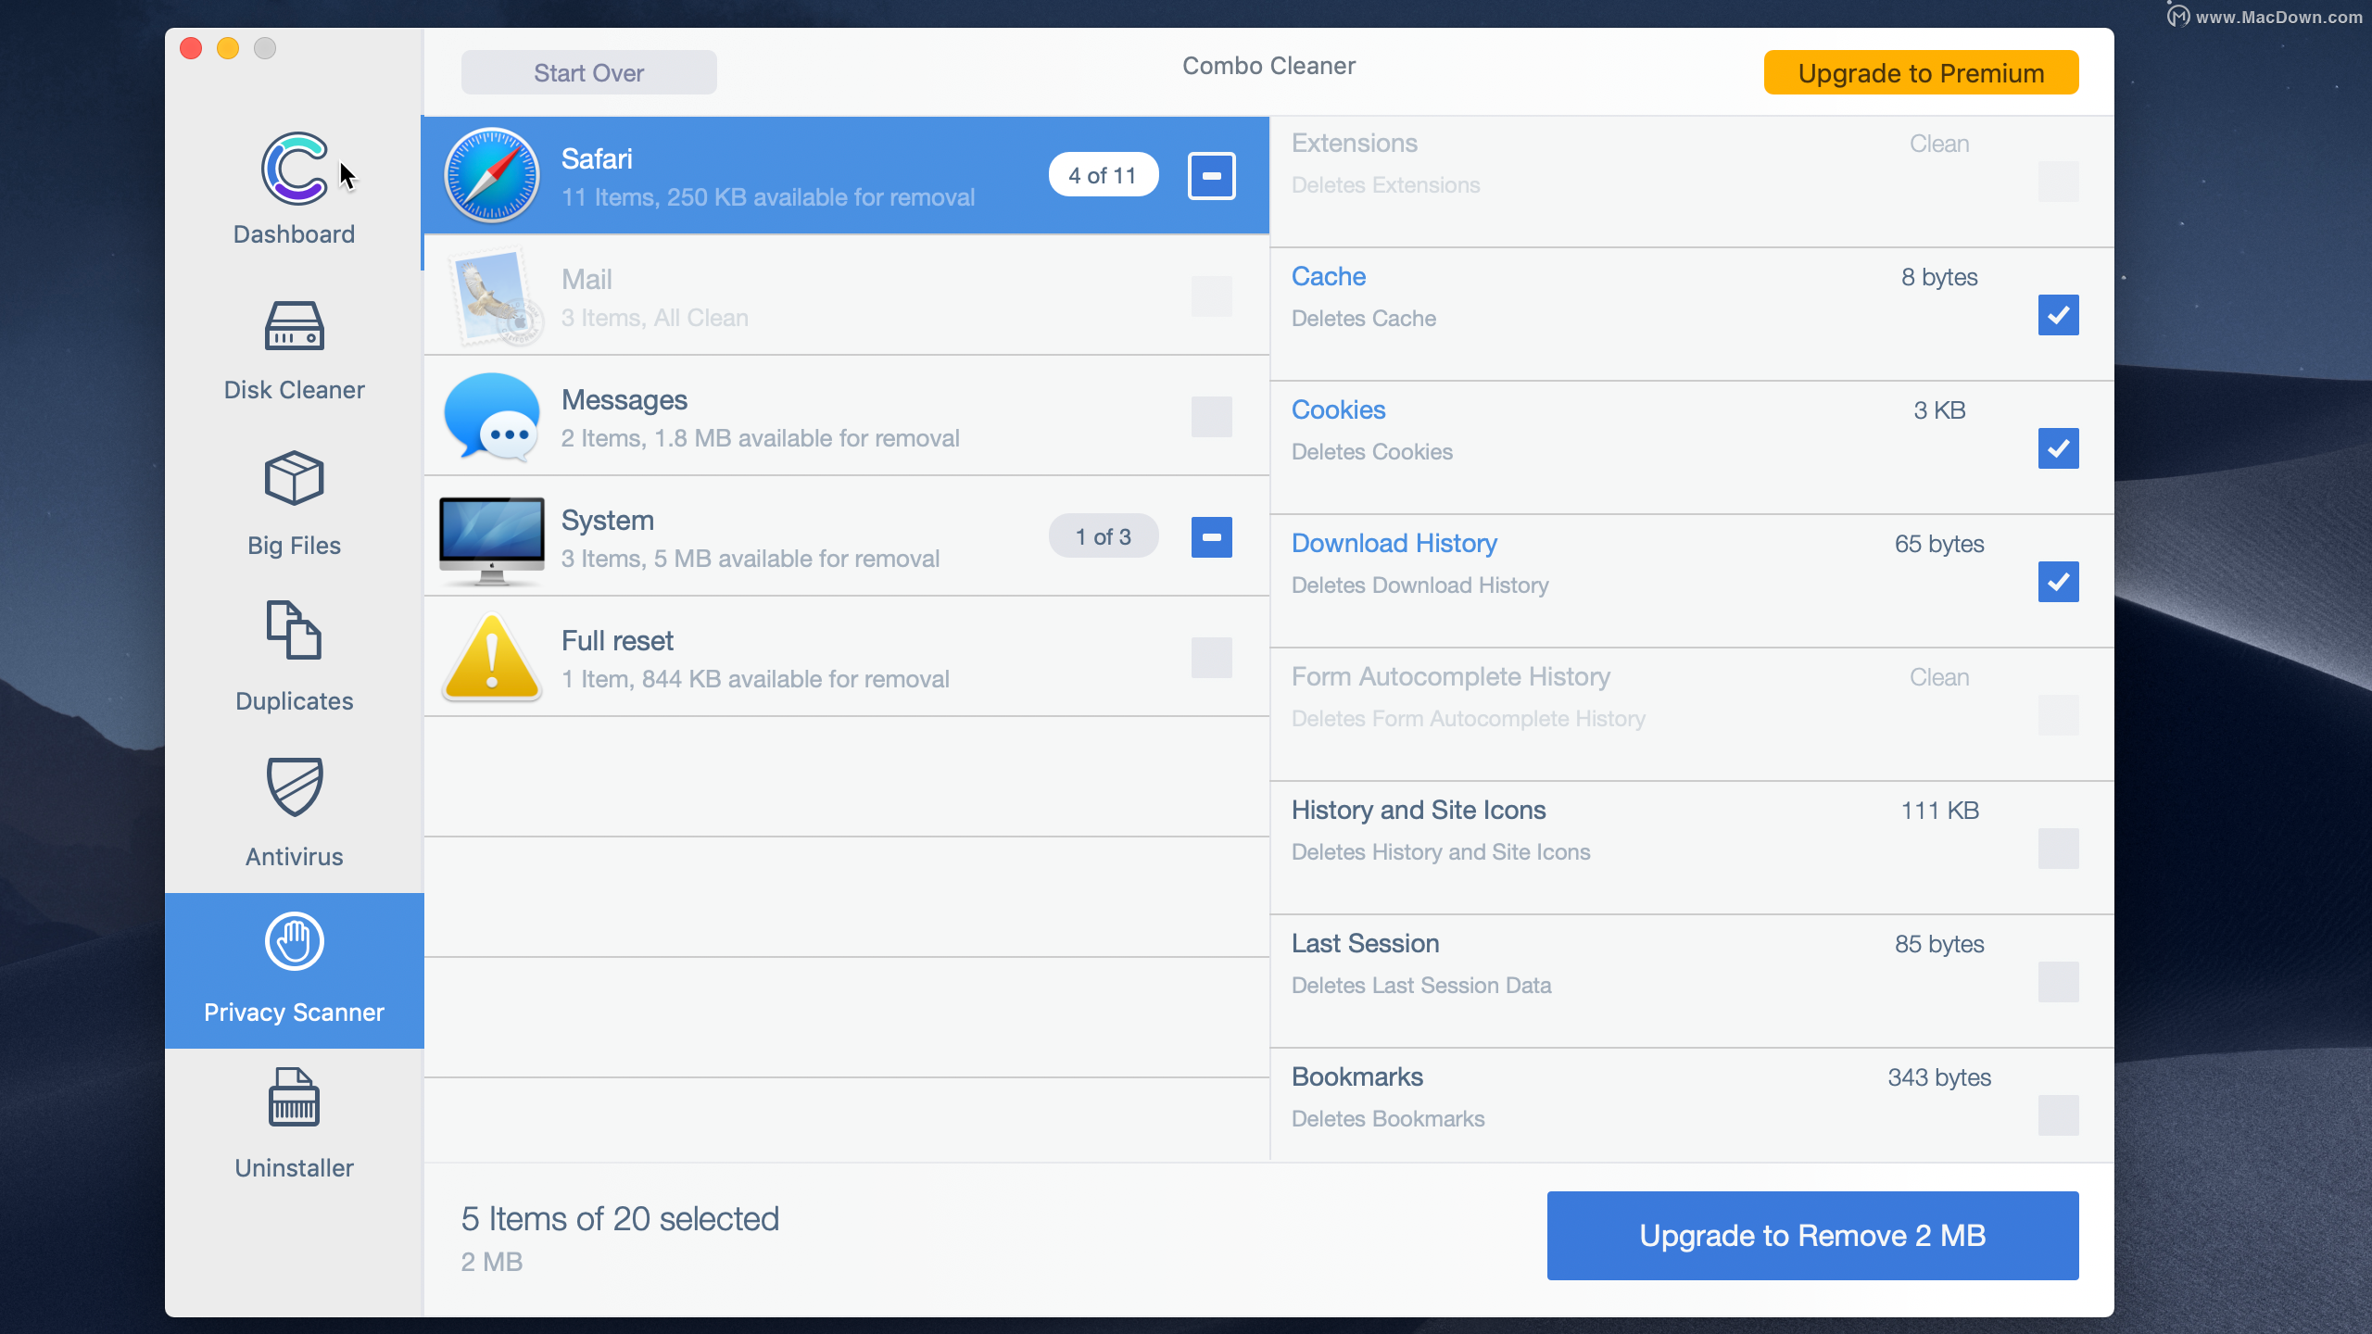The image size is (2372, 1334).
Task: Uncheck the Cache checkbox
Action: point(2059,315)
